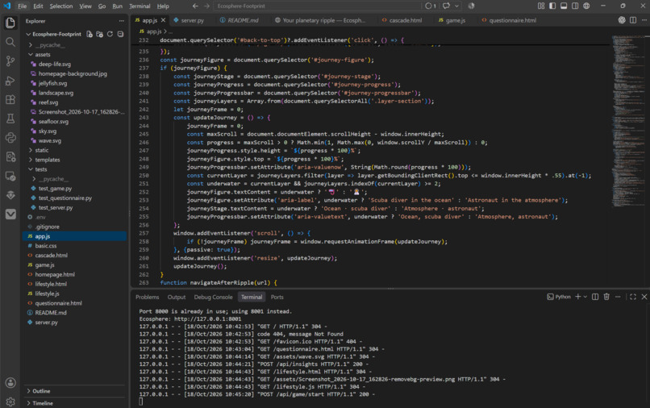The height and width of the screenshot is (408, 650).
Task: Click New Folder icon in Explorer header
Action: (99, 34)
